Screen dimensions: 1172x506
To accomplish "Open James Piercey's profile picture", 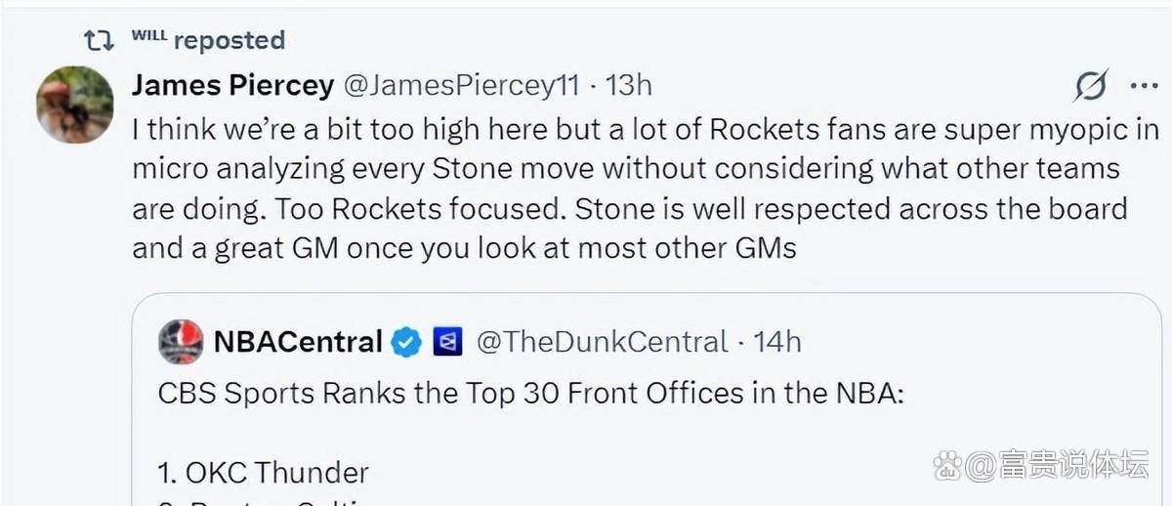I will (x=75, y=105).
